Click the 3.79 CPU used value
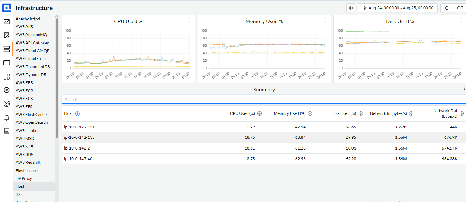Image resolution: width=466 pixels, height=202 pixels. (251, 127)
